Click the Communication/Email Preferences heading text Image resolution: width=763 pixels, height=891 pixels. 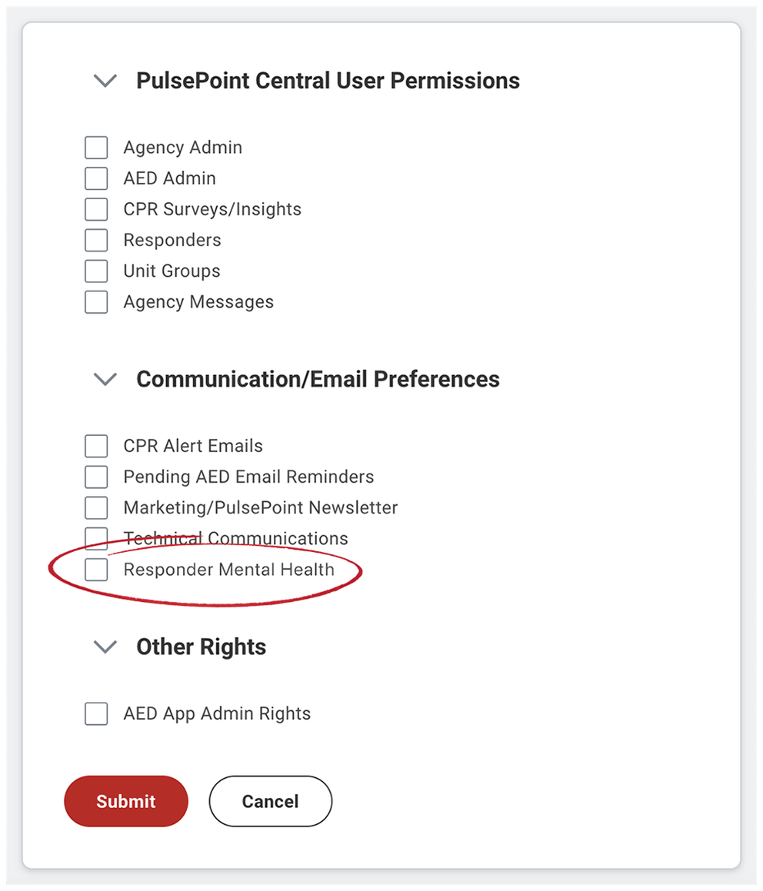(x=318, y=379)
